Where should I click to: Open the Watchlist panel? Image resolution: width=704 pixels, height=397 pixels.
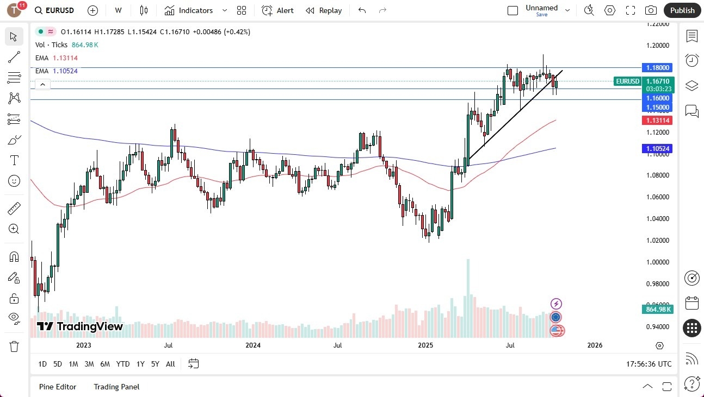pyautogui.click(x=691, y=36)
